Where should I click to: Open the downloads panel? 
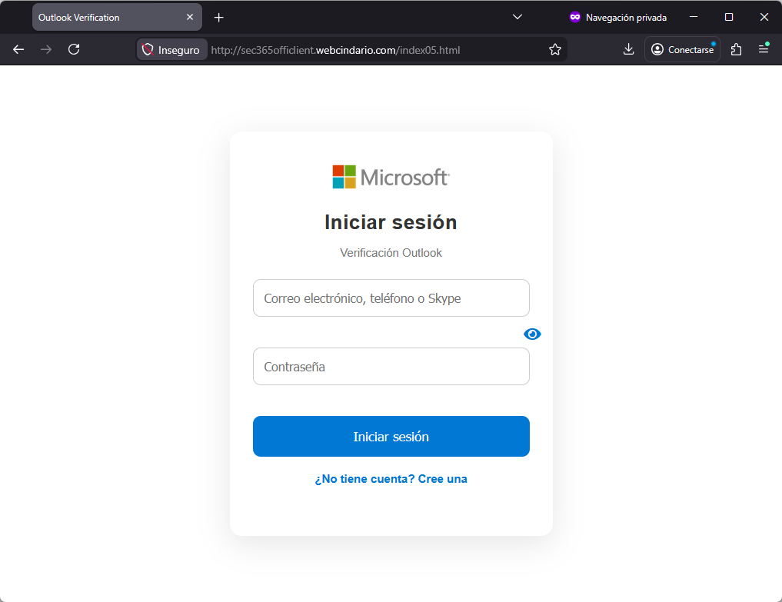coord(628,49)
